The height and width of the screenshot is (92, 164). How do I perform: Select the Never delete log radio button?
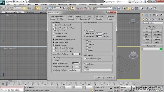click(x=85, y=31)
